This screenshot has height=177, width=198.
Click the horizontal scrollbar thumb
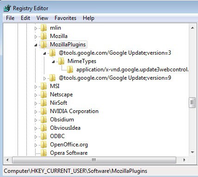[94, 160]
